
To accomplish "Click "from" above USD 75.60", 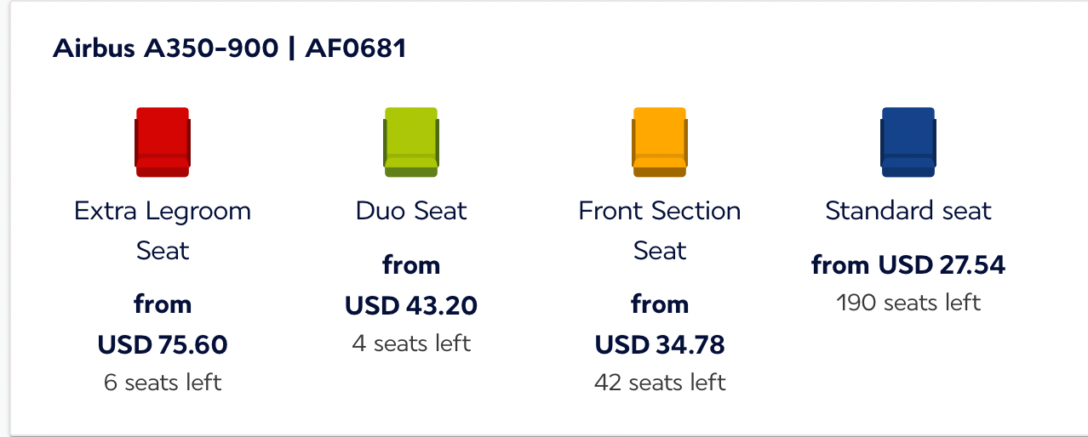I will (x=163, y=304).
